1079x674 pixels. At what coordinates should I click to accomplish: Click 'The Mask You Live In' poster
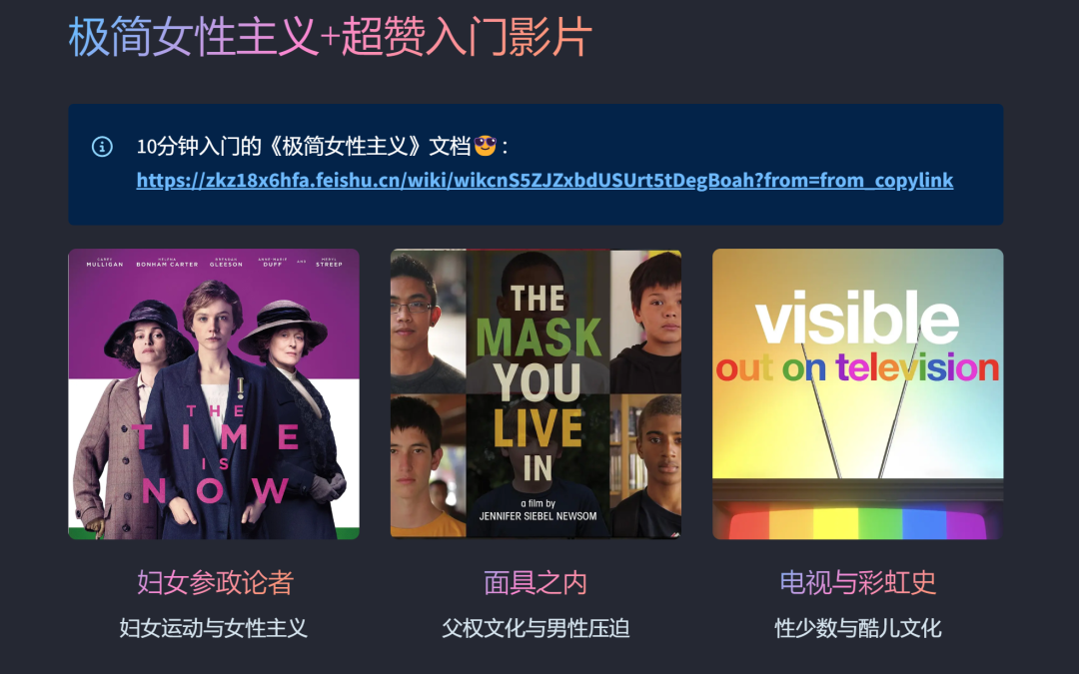tap(536, 394)
